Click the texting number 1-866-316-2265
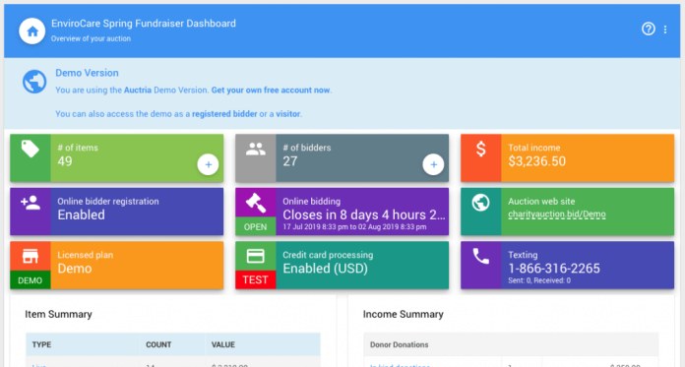 point(554,269)
